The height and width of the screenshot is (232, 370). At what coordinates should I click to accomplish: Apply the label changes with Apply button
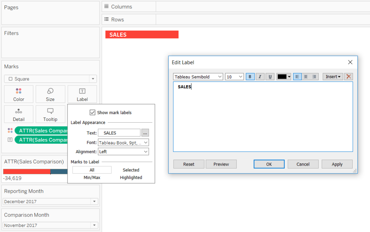pyautogui.click(x=337, y=164)
